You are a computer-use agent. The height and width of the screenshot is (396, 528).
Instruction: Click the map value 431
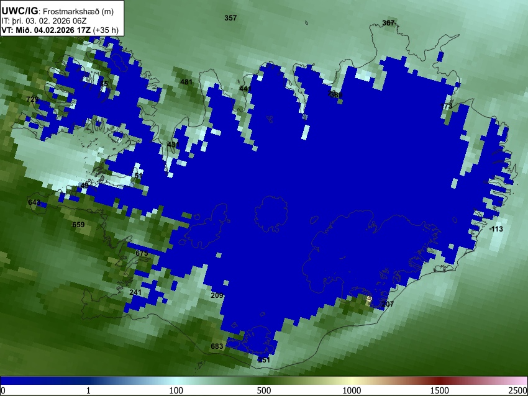[x=173, y=145]
